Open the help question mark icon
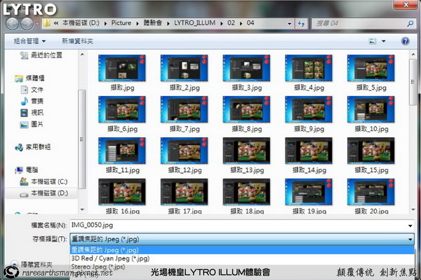421x280 pixels. (x=405, y=41)
